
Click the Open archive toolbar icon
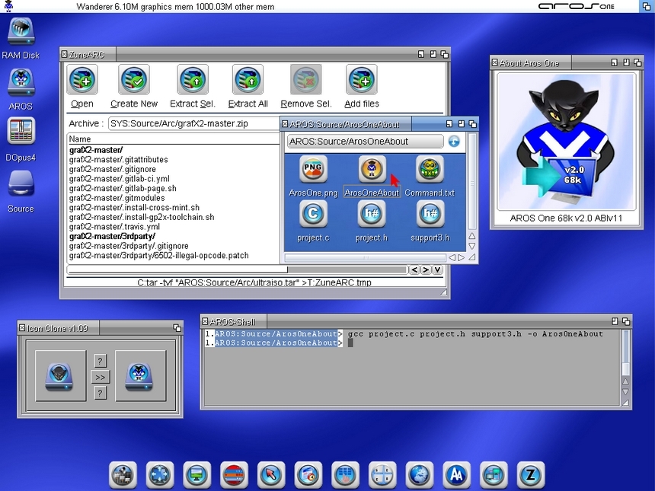(81, 80)
